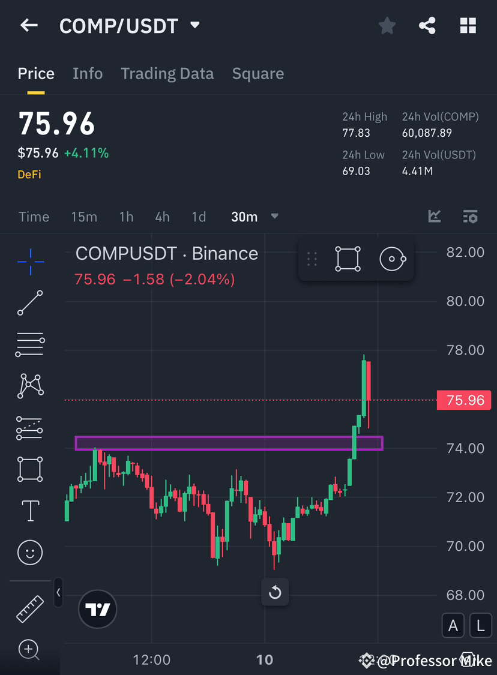Reset the chart view with refresh button

pyautogui.click(x=275, y=592)
